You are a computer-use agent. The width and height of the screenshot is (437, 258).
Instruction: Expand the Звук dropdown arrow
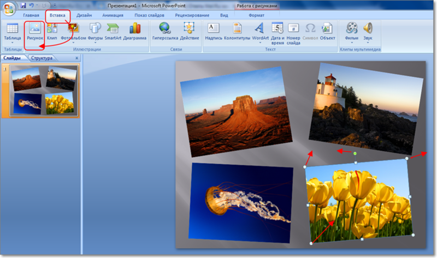[368, 43]
